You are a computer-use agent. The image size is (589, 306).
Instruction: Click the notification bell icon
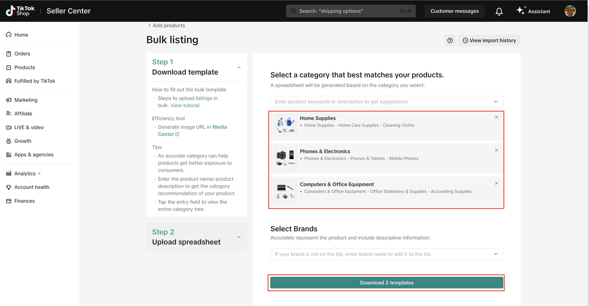point(499,11)
